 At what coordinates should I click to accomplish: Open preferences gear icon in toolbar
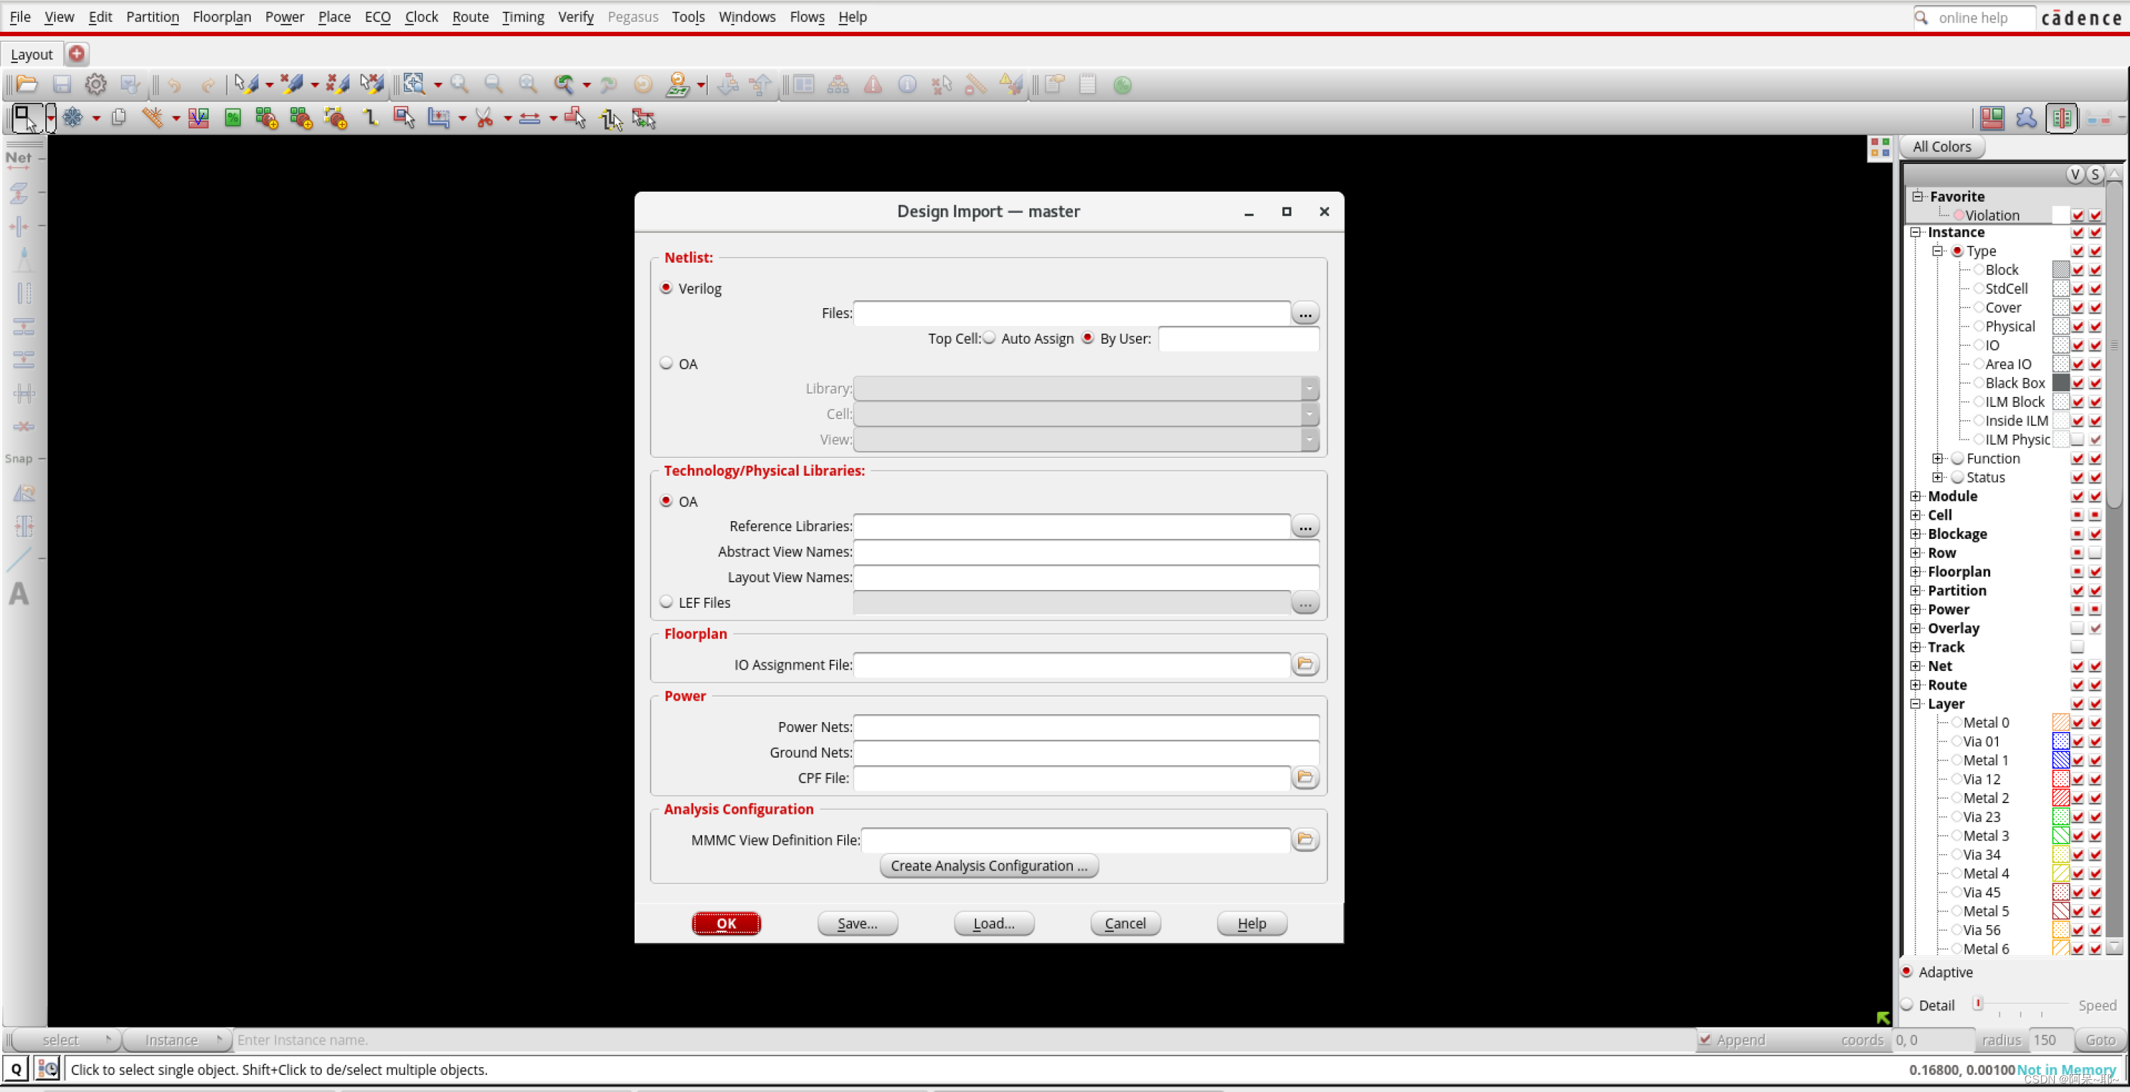(96, 84)
